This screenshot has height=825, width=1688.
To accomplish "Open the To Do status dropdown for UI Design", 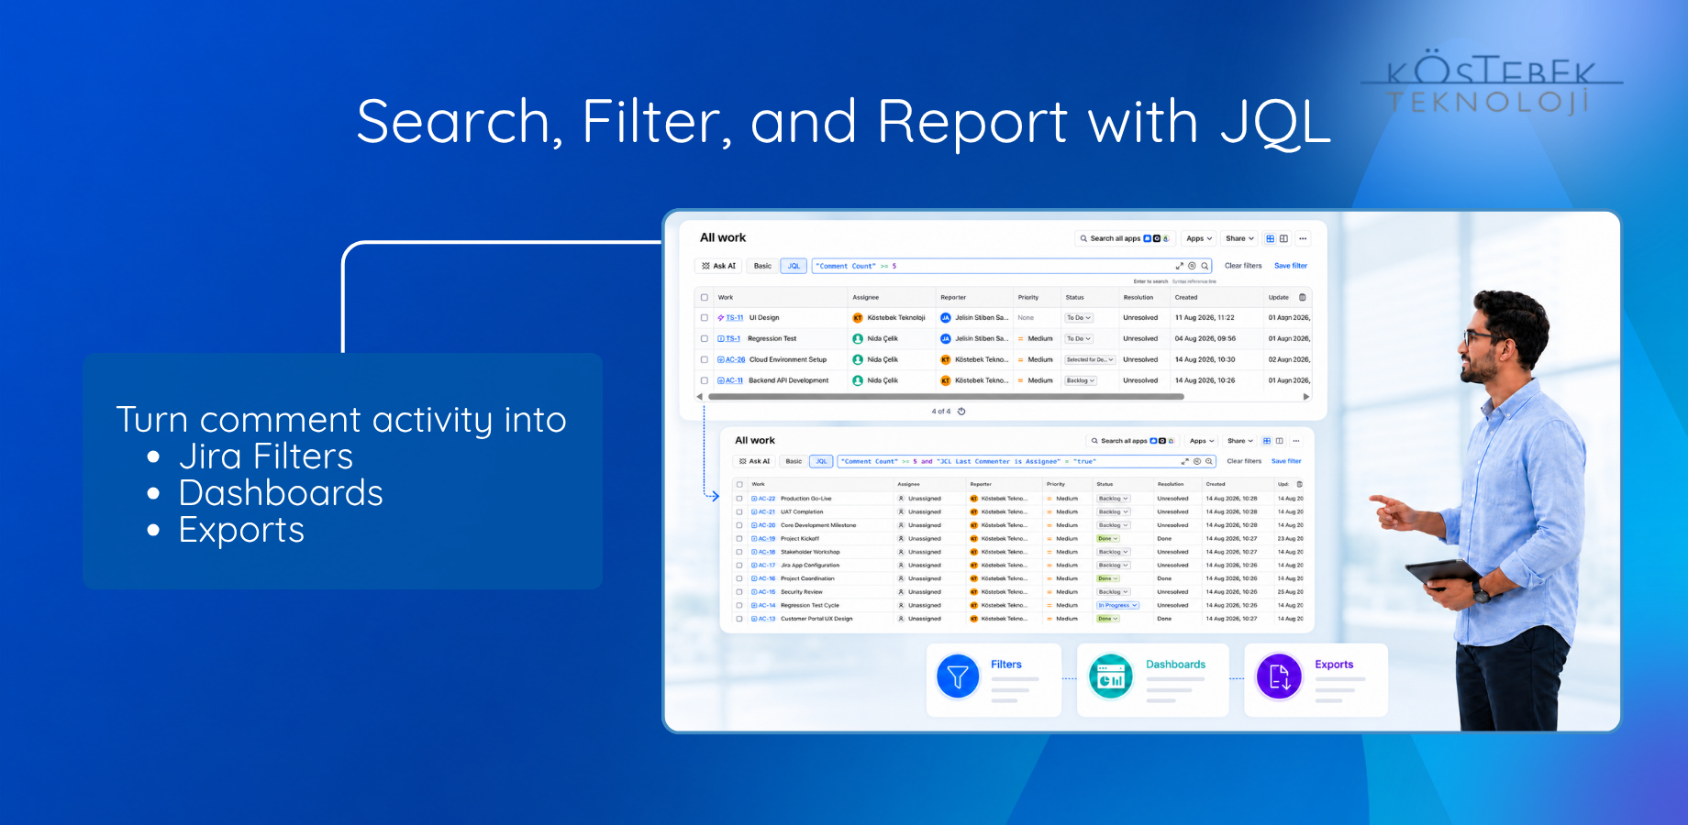I will pos(1078,318).
